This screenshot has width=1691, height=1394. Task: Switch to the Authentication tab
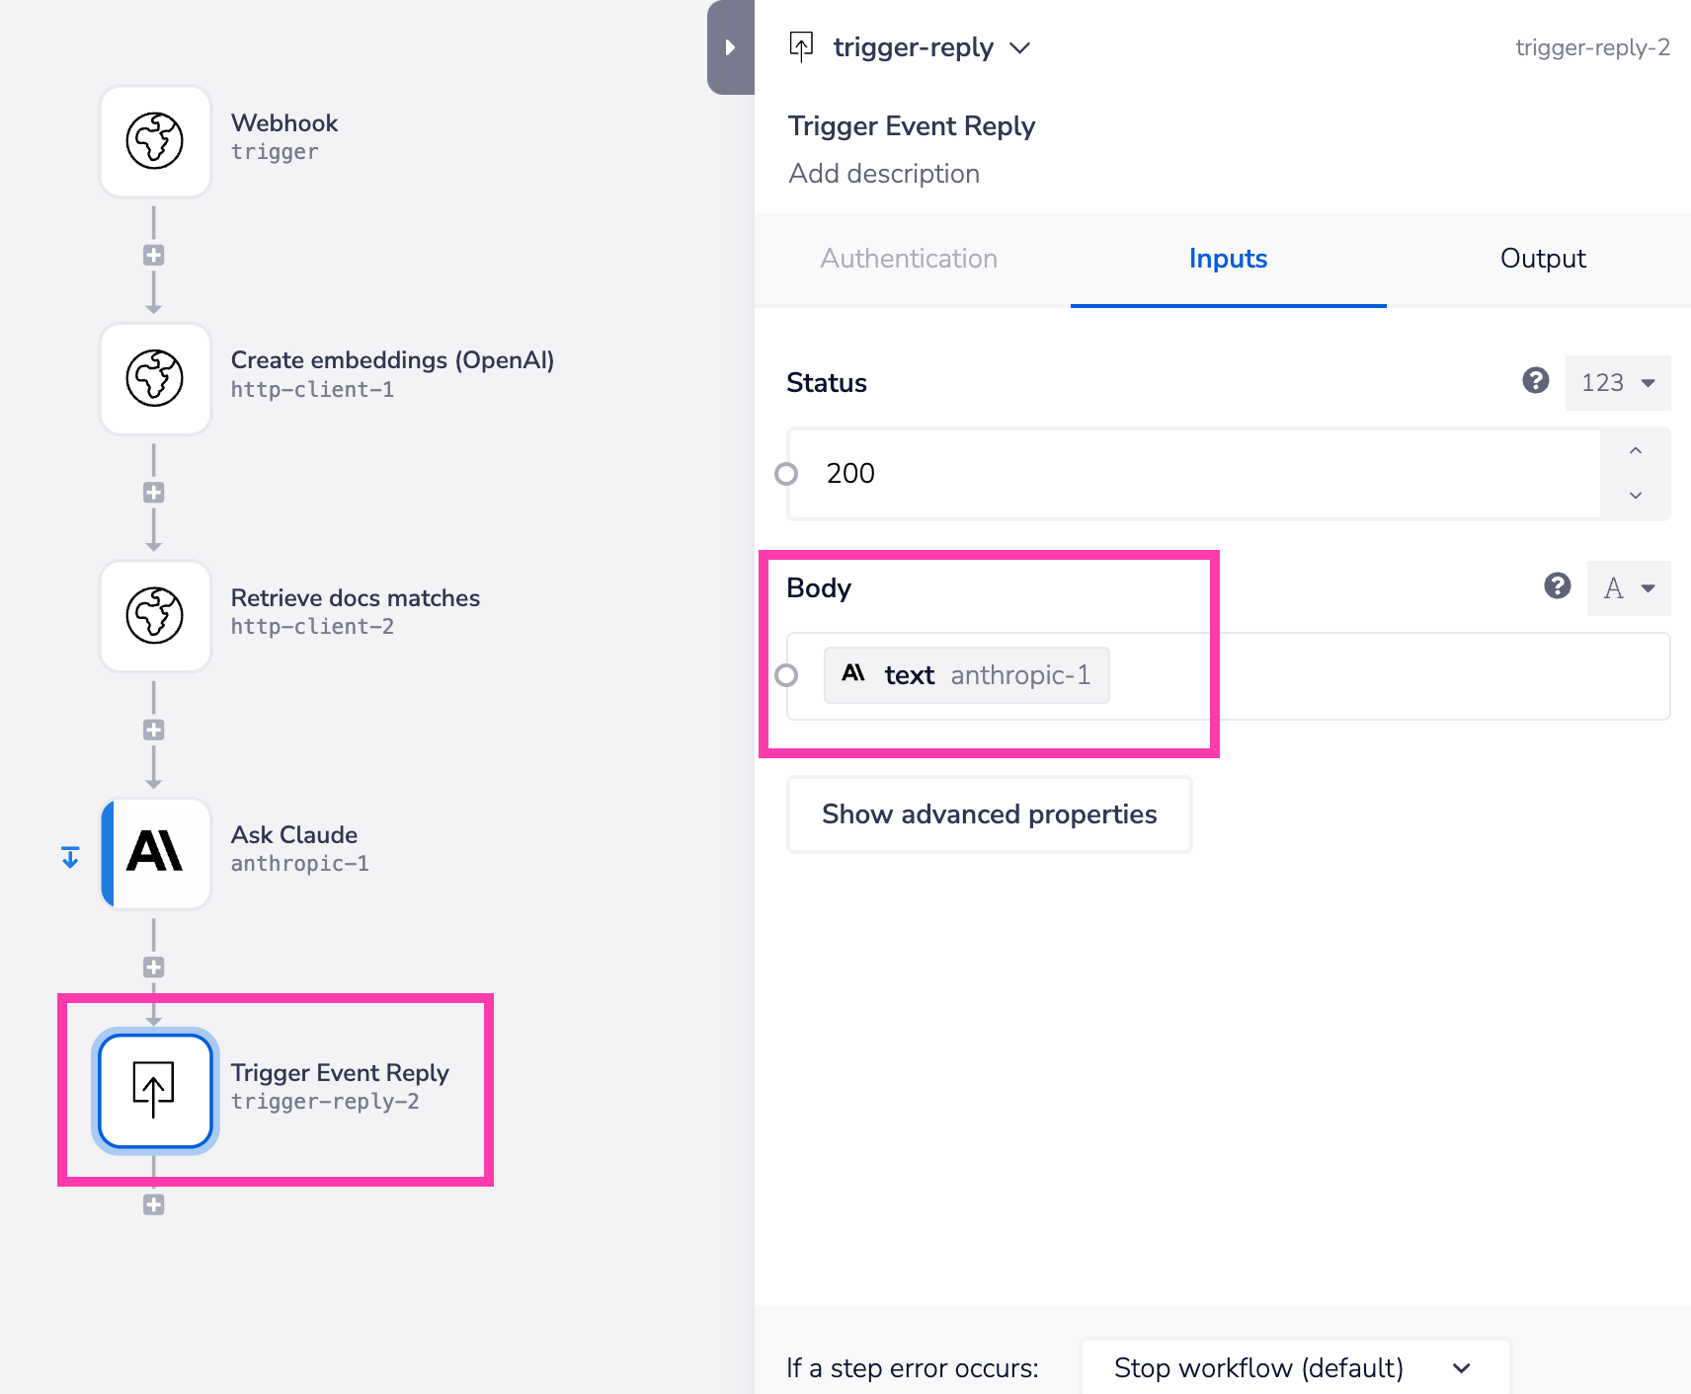(x=909, y=259)
